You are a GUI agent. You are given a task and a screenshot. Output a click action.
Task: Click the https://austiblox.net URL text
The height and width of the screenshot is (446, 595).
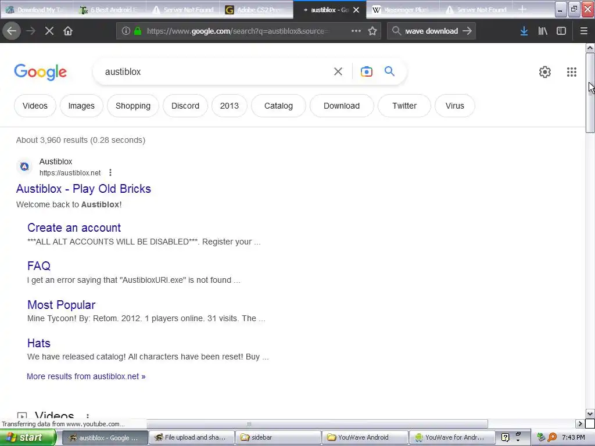70,173
